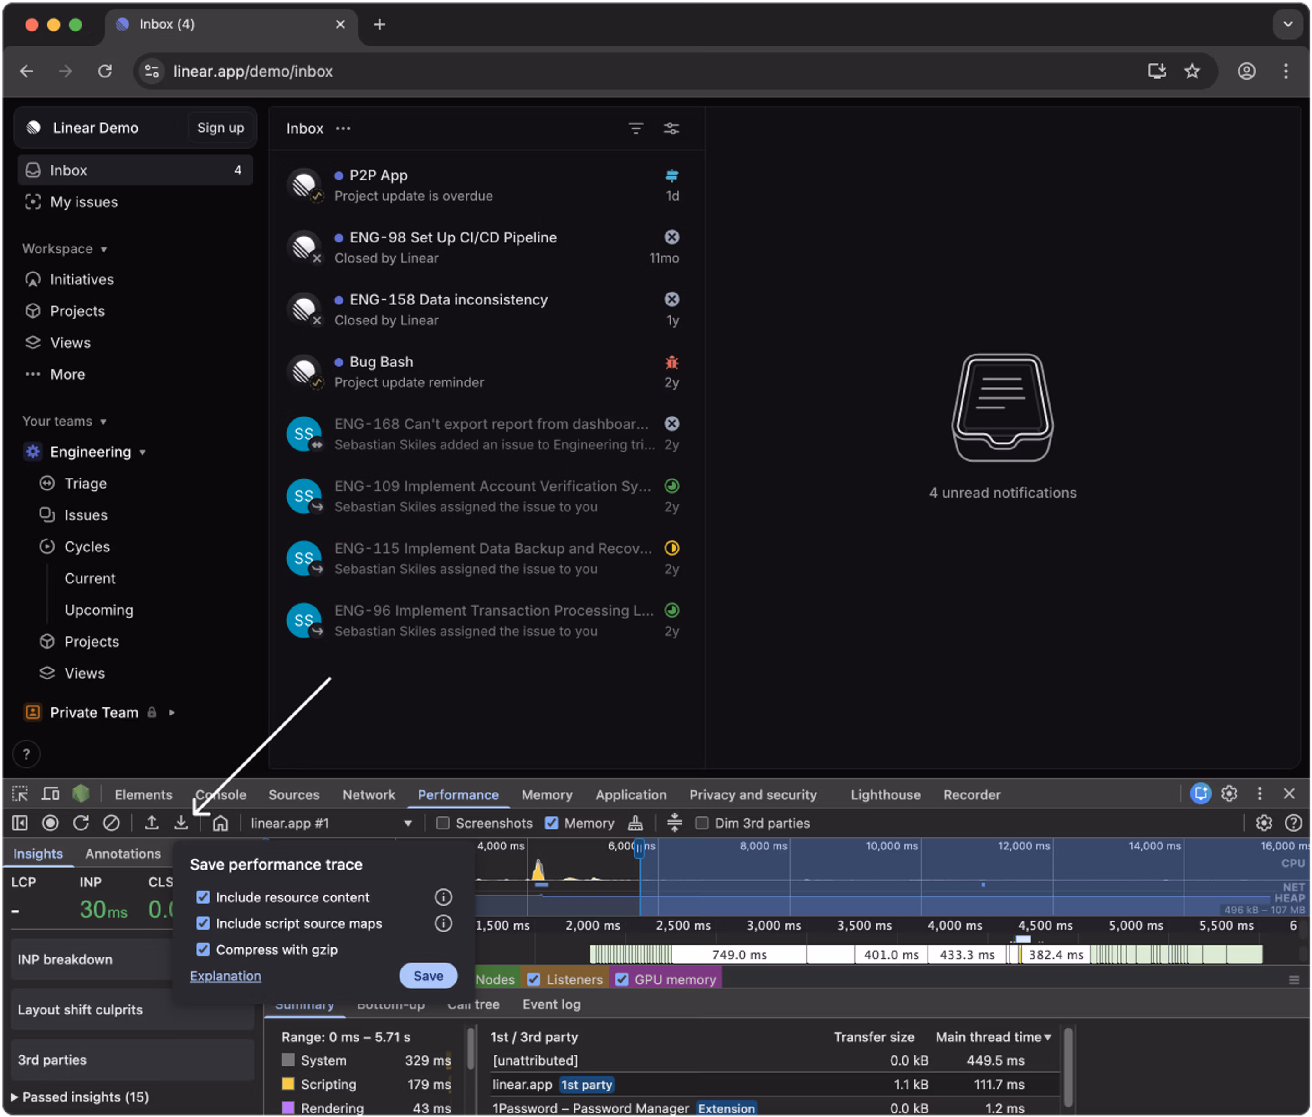Uncheck Include script source maps
The width and height of the screenshot is (1312, 1117).
tap(203, 923)
